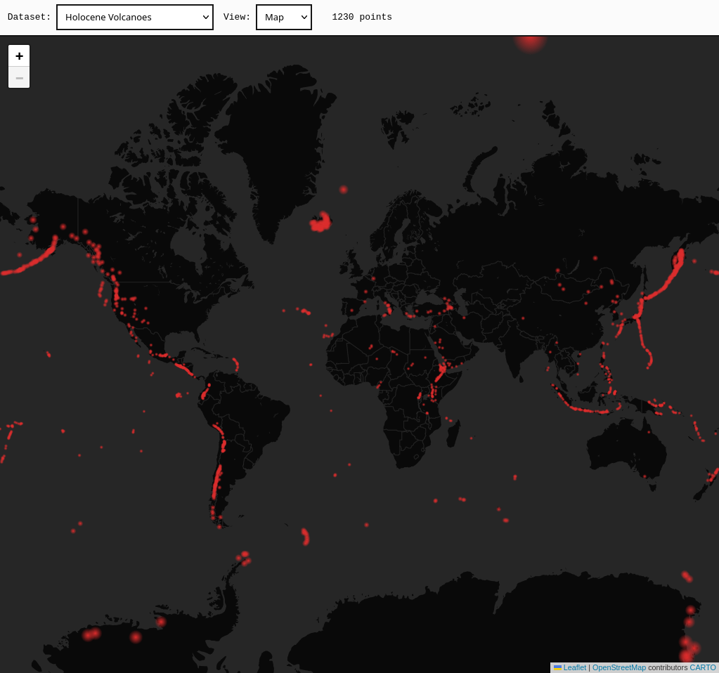Image resolution: width=719 pixels, height=673 pixels.
Task: Click the Azores volcano markers in mid-Atlantic
Action: [304, 311]
